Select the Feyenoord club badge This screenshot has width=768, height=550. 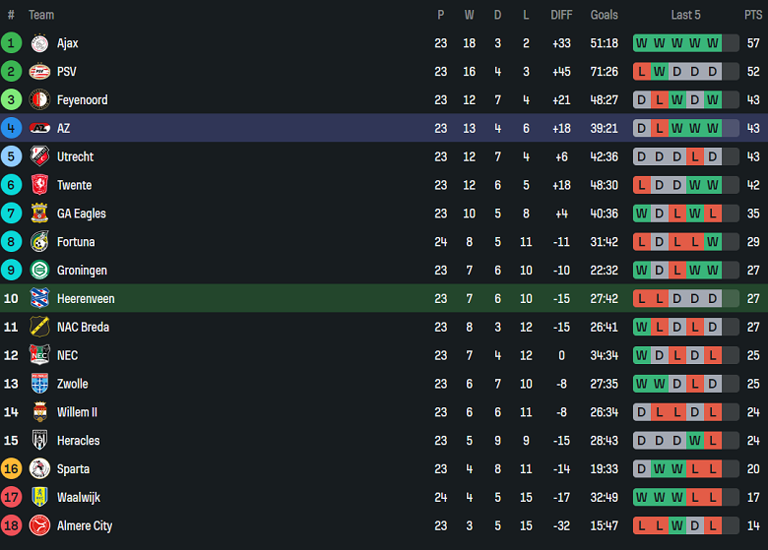tap(39, 99)
